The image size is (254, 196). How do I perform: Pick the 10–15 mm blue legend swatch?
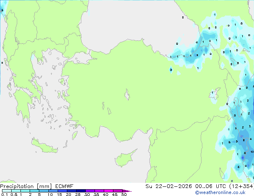click(53, 191)
